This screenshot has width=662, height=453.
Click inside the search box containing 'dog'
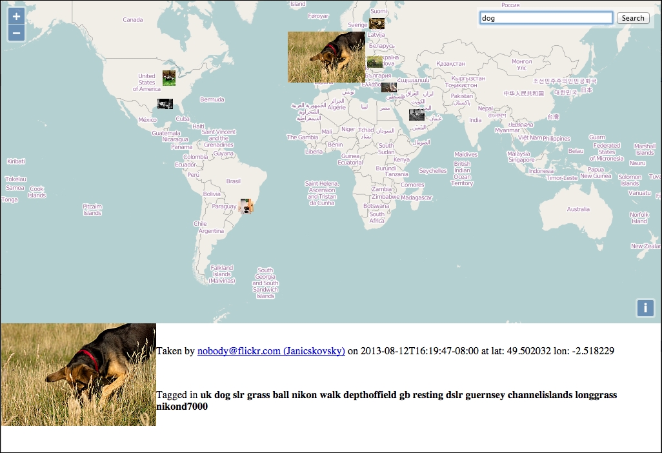point(545,17)
